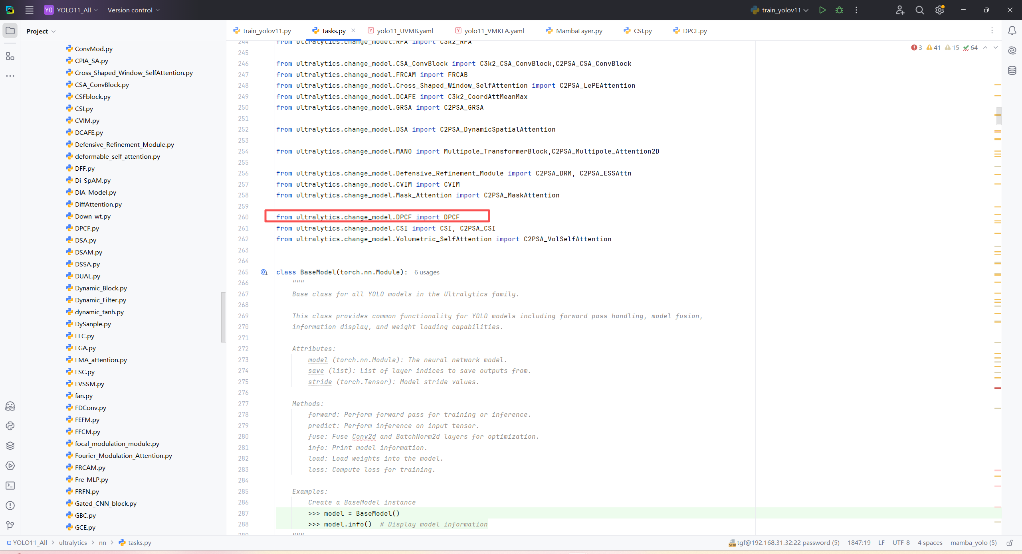The height and width of the screenshot is (554, 1022).
Task: Open the Problems tool window icon
Action: click(10, 505)
